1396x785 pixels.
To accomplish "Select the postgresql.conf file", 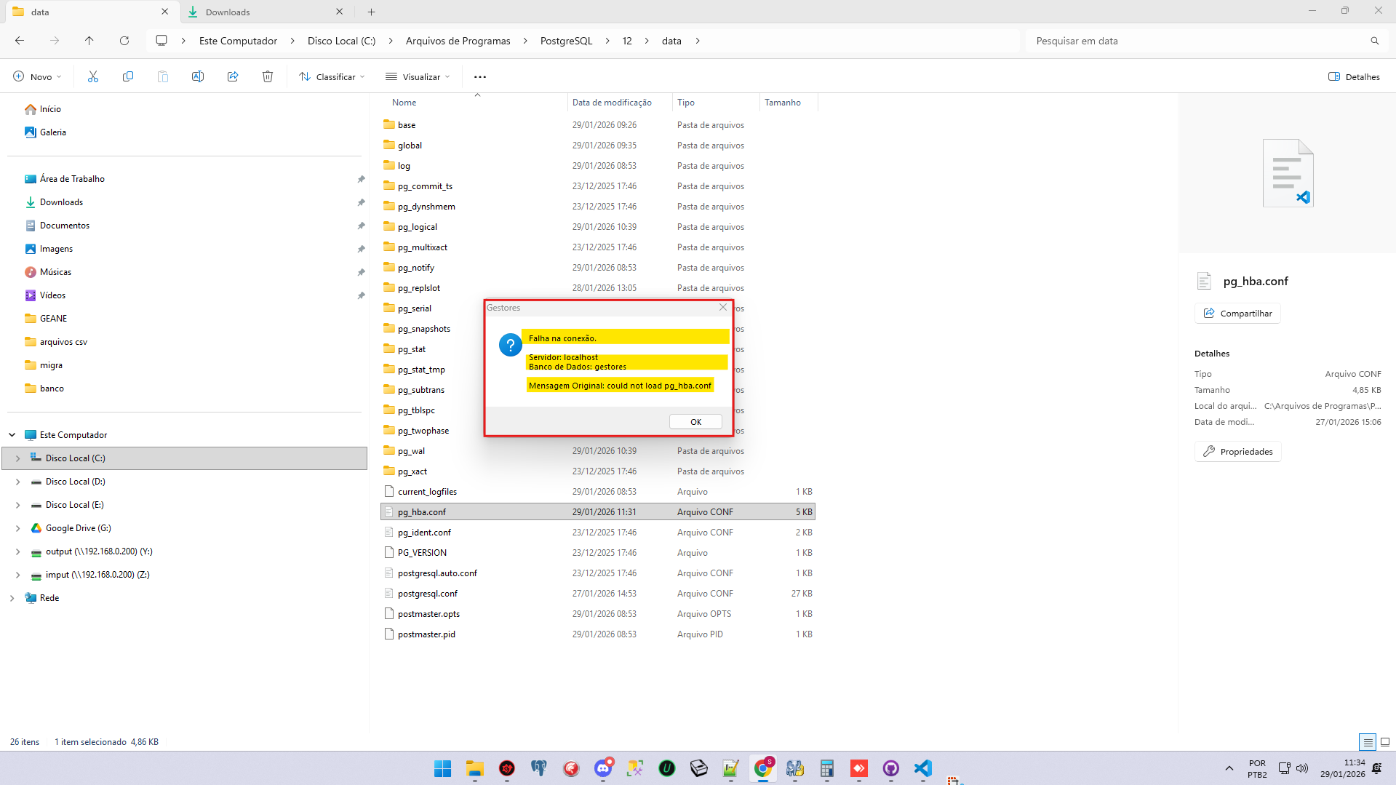I will coord(428,594).
